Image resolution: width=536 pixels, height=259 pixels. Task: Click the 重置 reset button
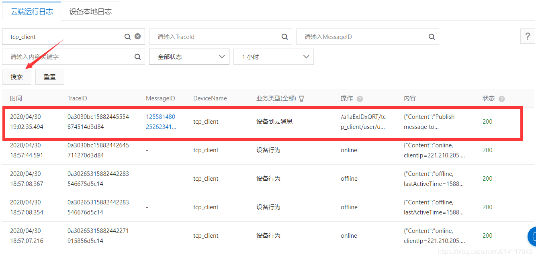[50, 77]
